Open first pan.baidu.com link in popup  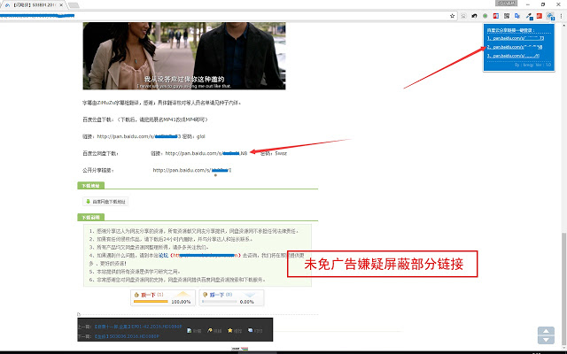pos(516,38)
